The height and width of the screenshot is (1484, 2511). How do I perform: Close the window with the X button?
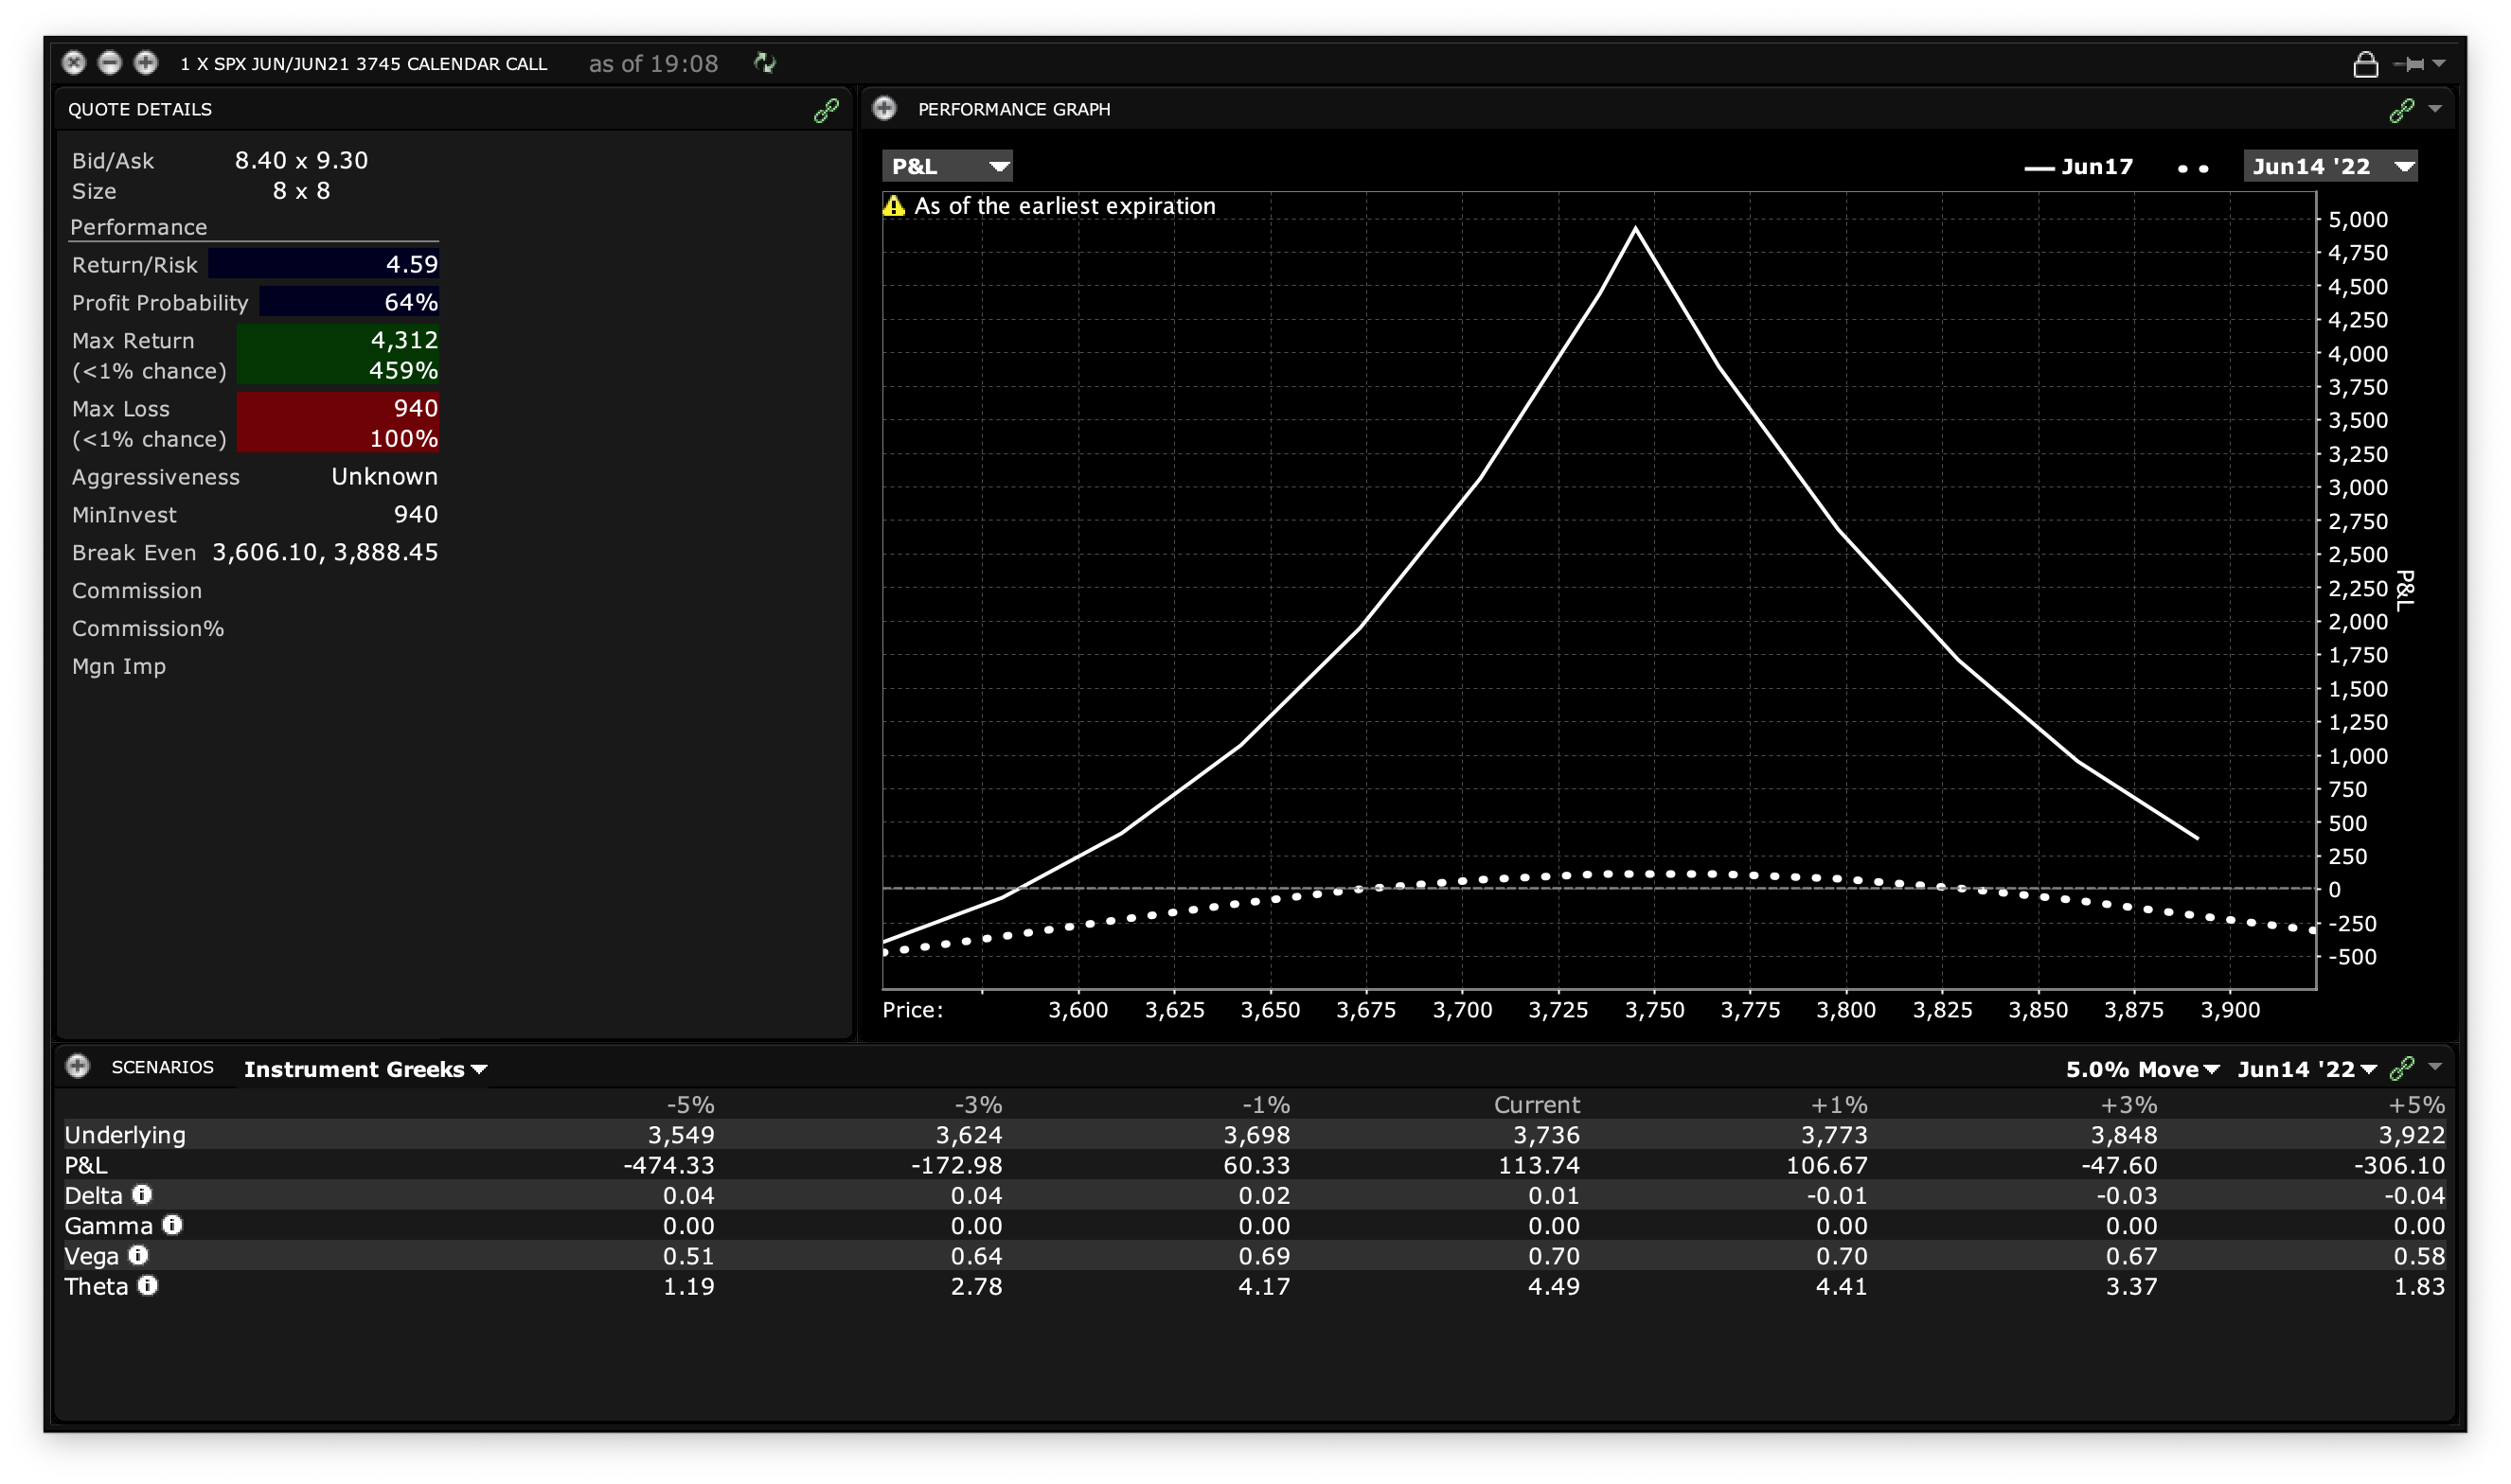pyautogui.click(x=74, y=63)
